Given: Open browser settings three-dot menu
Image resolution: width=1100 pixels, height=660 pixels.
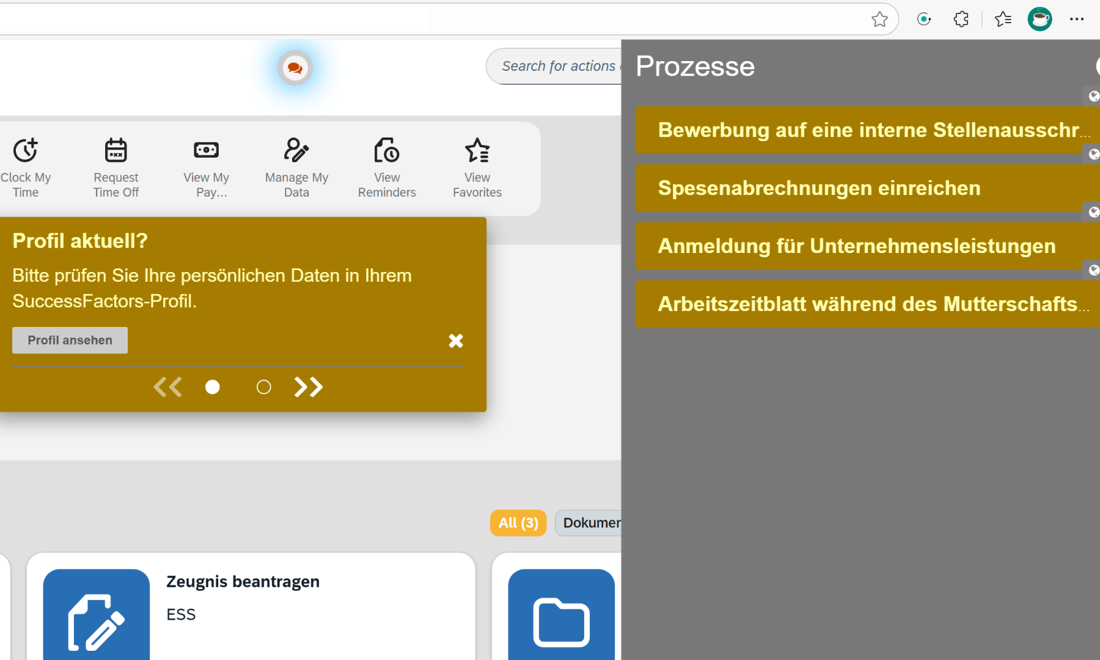Looking at the screenshot, I should click(x=1077, y=20).
